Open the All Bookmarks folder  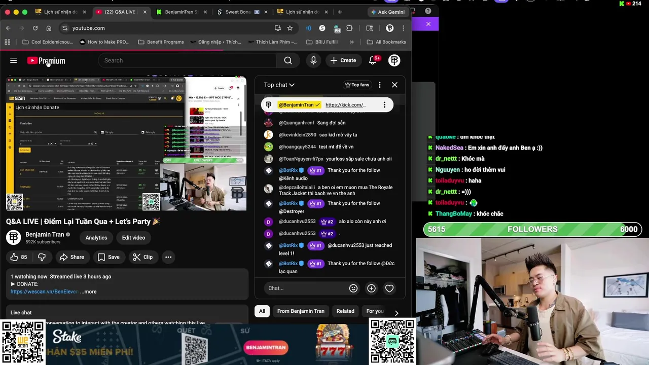coord(386,42)
